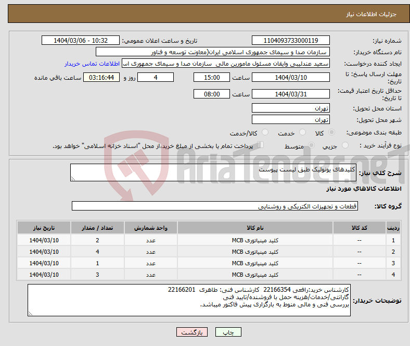Select the کالا/خدمت radio button

(x=265, y=132)
